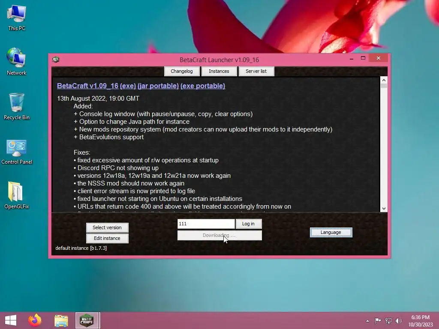Click the Edit instance button
439x329 pixels.
(107, 238)
